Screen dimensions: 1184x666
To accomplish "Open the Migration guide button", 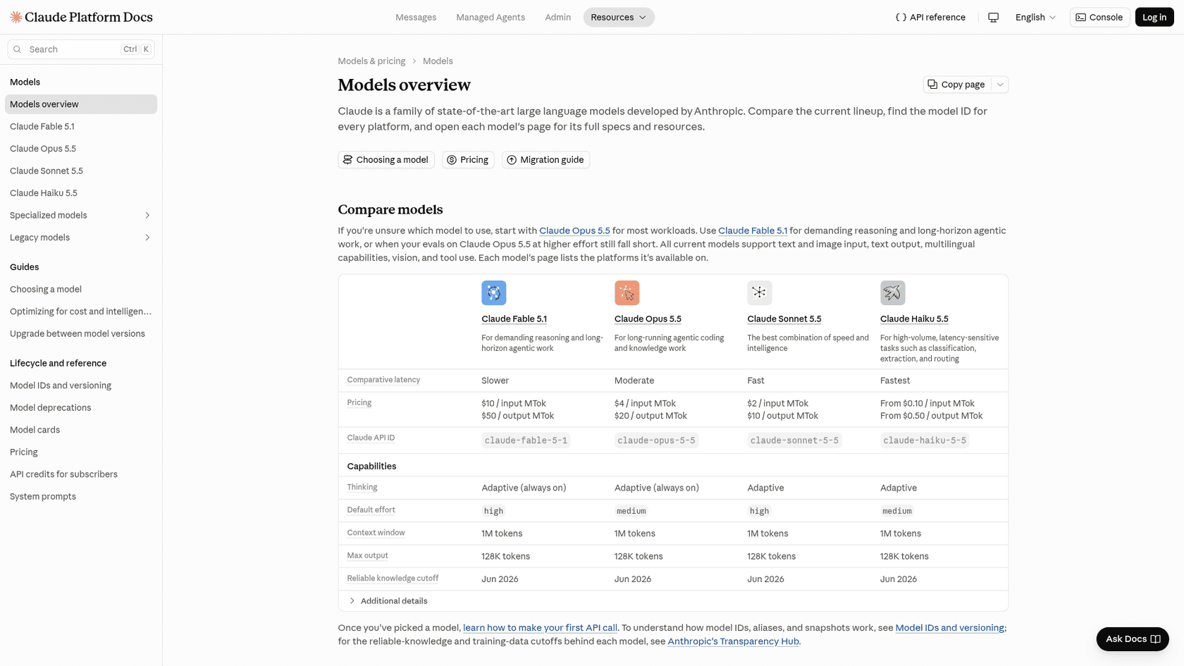I will (x=545, y=160).
